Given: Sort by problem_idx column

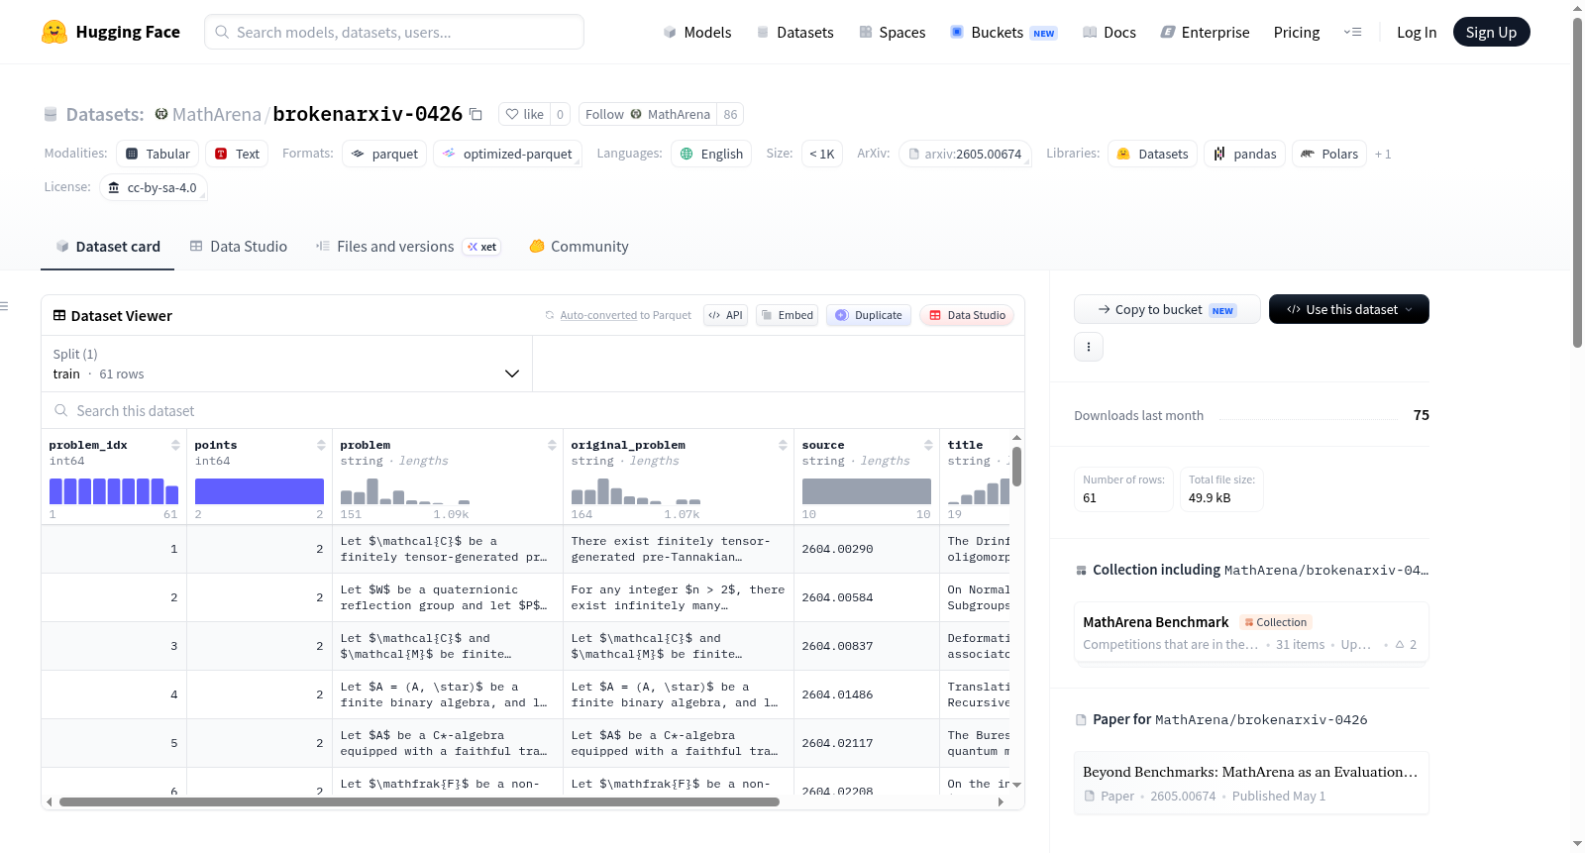Looking at the screenshot, I should tap(175, 445).
